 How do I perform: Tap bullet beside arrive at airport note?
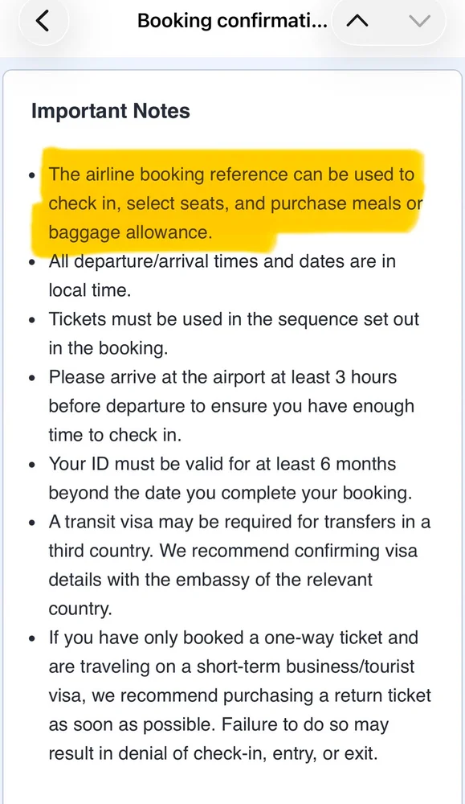pyautogui.click(x=33, y=378)
